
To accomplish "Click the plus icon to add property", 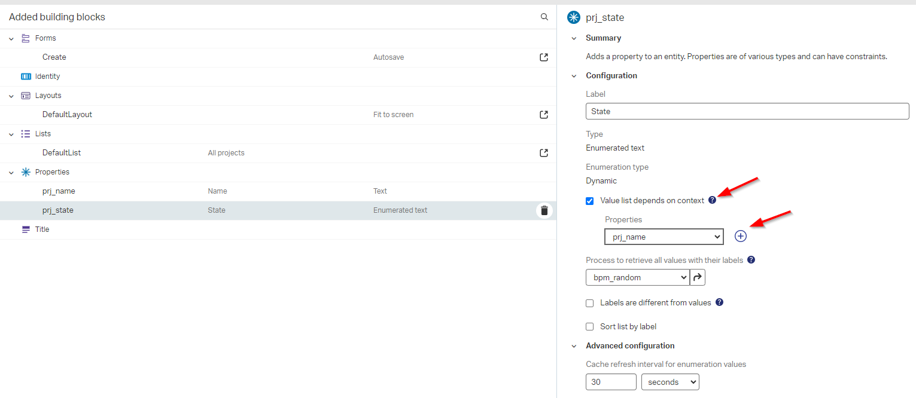I will [x=741, y=237].
